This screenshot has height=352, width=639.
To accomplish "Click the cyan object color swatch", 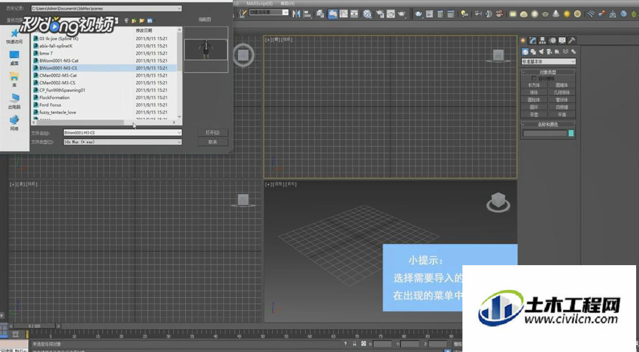I will (571, 133).
